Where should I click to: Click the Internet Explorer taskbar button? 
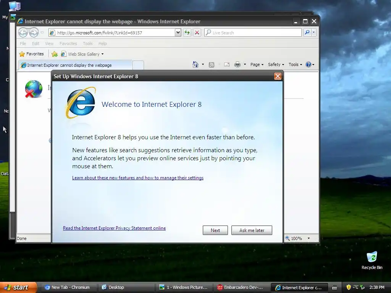(299, 288)
